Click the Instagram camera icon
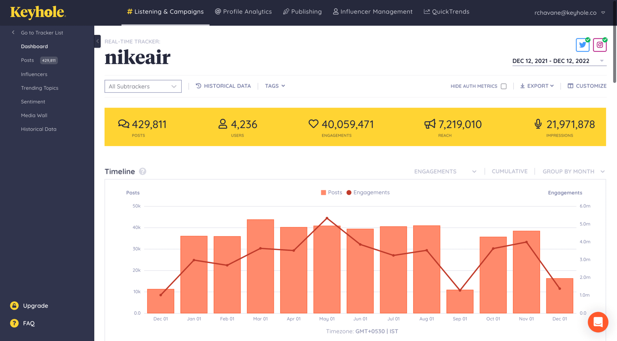The height and width of the screenshot is (341, 617). click(x=599, y=45)
